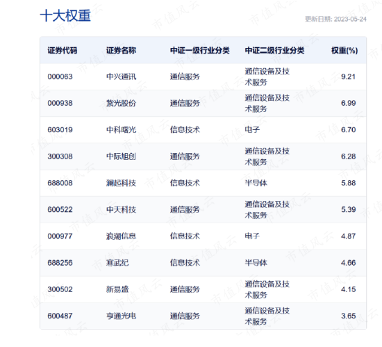Click stock name 中兴通讯
The image size is (382, 347).
click(121, 76)
